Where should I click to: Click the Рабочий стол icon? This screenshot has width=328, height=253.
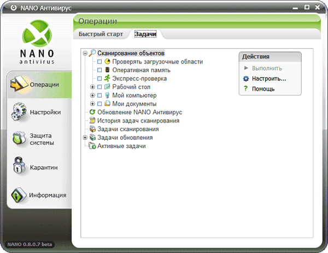[107, 86]
